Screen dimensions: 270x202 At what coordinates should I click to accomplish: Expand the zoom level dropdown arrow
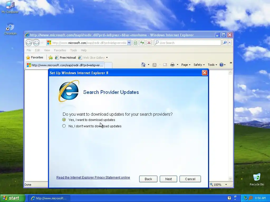click(226, 185)
